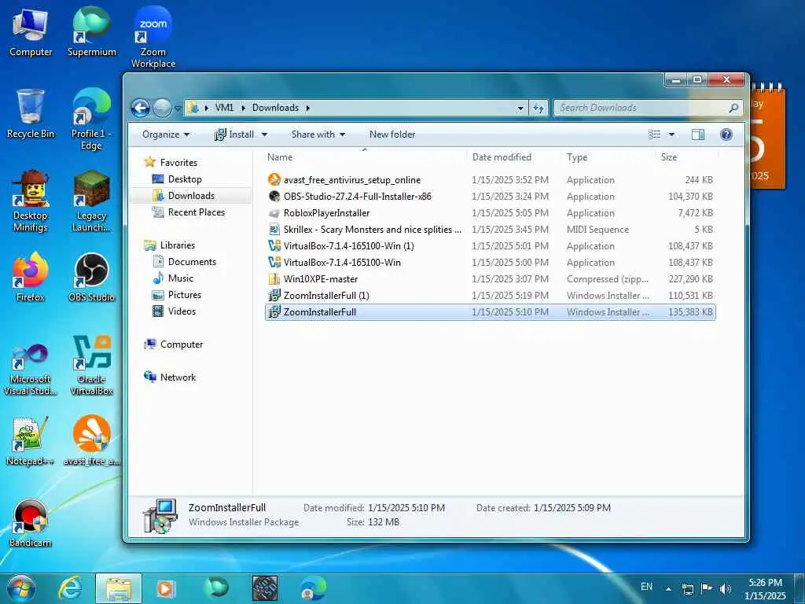Image resolution: width=805 pixels, height=604 pixels.
Task: Select Computer in the navigation pane
Action: pyautogui.click(x=174, y=344)
